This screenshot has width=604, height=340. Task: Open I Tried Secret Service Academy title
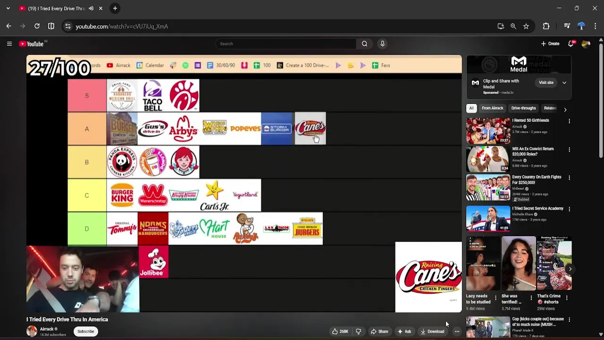[x=537, y=208]
